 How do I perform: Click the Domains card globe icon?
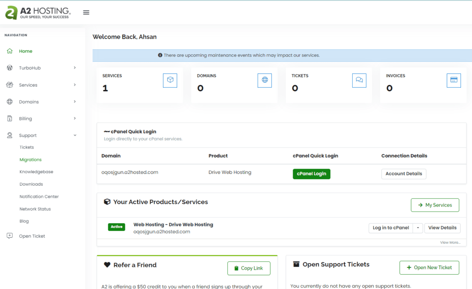coord(265,80)
